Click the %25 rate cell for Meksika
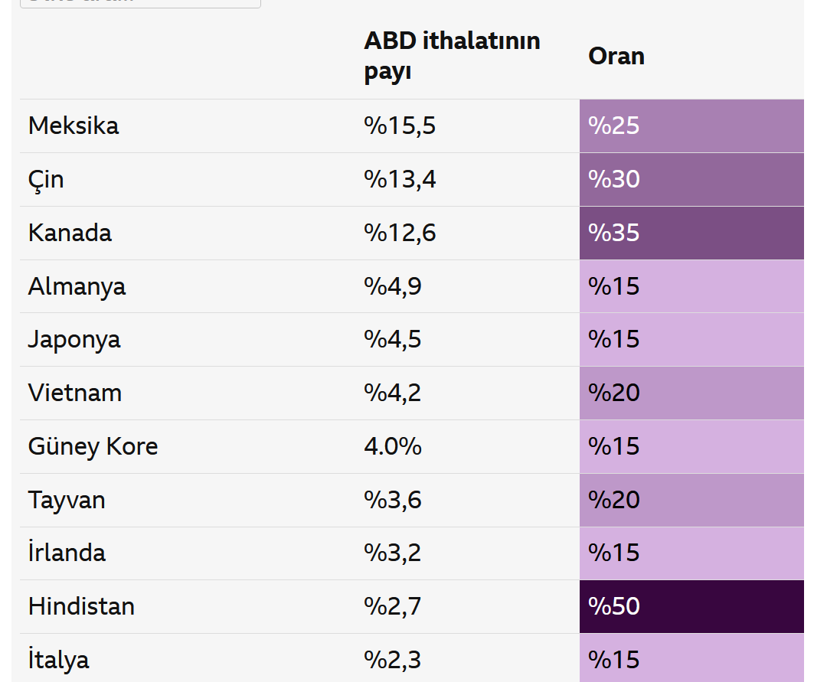The image size is (814, 682). tap(691, 126)
